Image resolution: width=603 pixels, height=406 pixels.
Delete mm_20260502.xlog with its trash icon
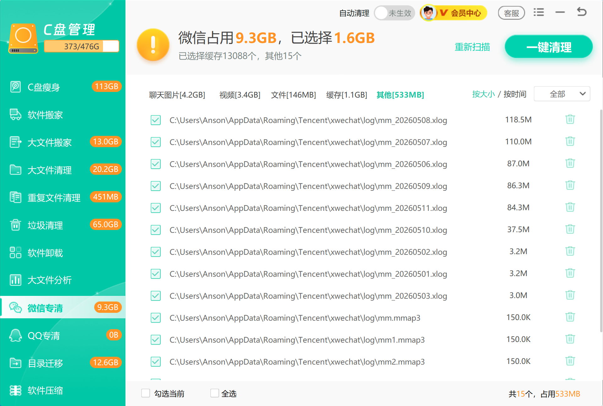tap(570, 251)
